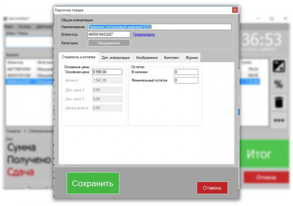
Task: Click the three dots more icon in background window
Action: [279, 120]
